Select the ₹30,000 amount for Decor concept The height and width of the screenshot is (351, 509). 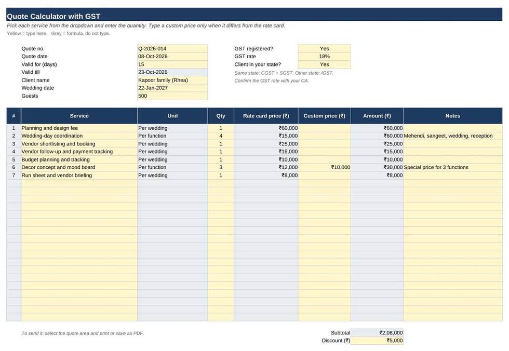tap(377, 167)
